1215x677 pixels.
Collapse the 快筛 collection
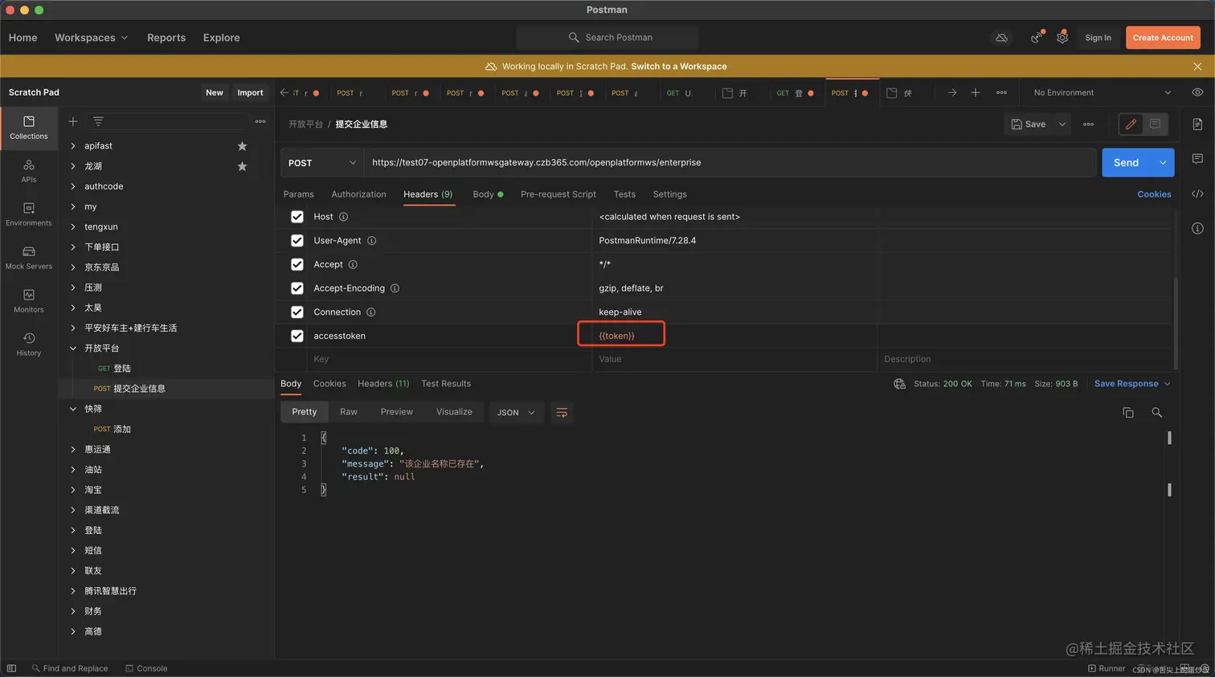pyautogui.click(x=73, y=409)
